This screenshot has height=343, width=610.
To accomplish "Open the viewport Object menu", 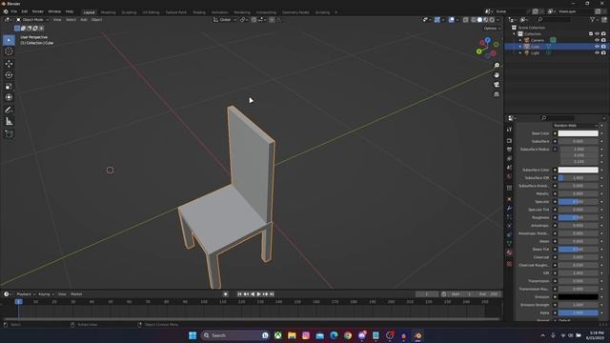I will (x=96, y=20).
